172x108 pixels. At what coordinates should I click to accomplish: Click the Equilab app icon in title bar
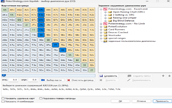[x=3, y=1]
